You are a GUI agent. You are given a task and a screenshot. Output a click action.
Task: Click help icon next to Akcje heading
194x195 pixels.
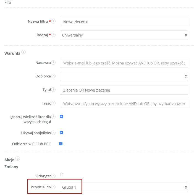18,158
